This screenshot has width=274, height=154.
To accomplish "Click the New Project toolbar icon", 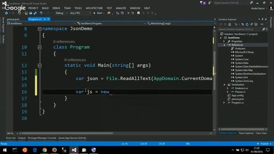I will [x=19, y=13].
